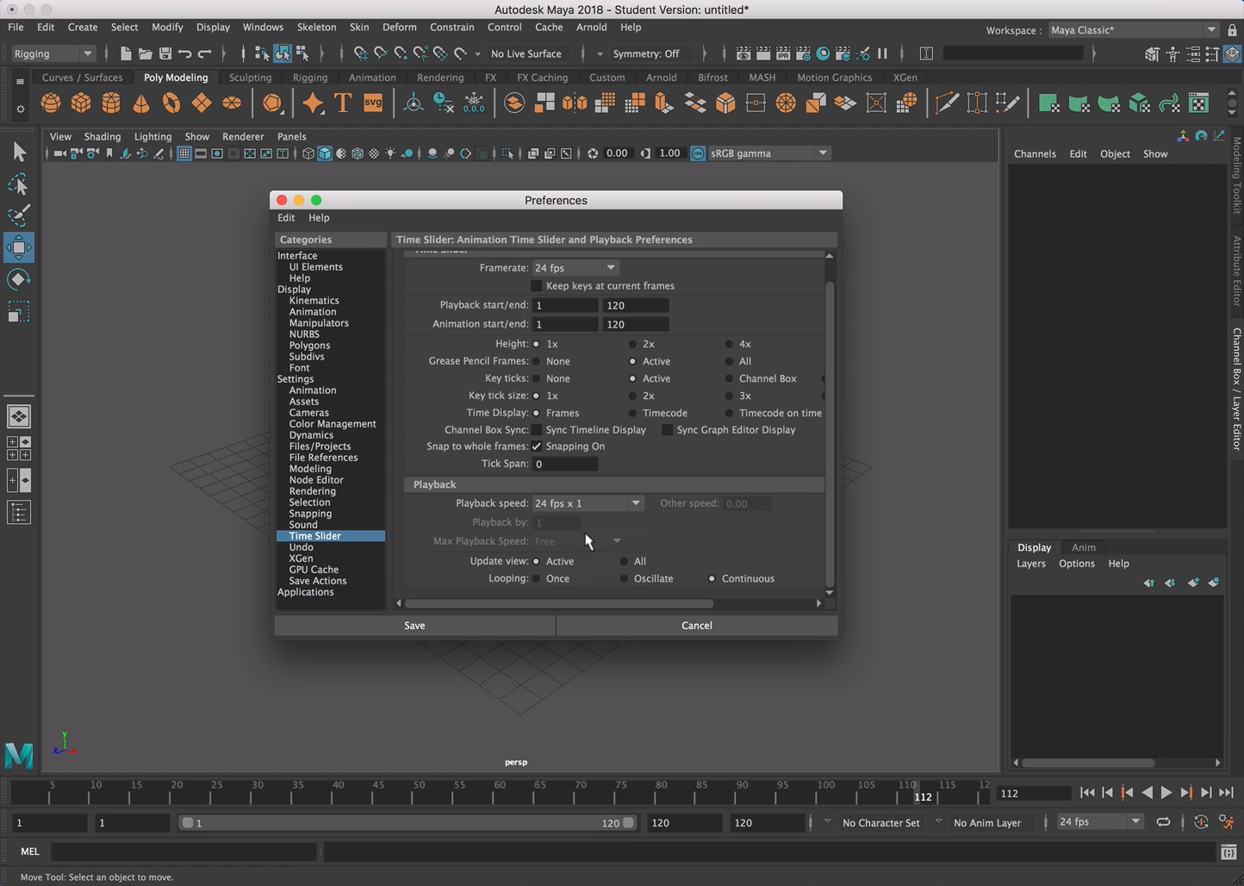Enable Keep keys at current frames checkbox
Viewport: 1244px width, 886px height.
[537, 286]
